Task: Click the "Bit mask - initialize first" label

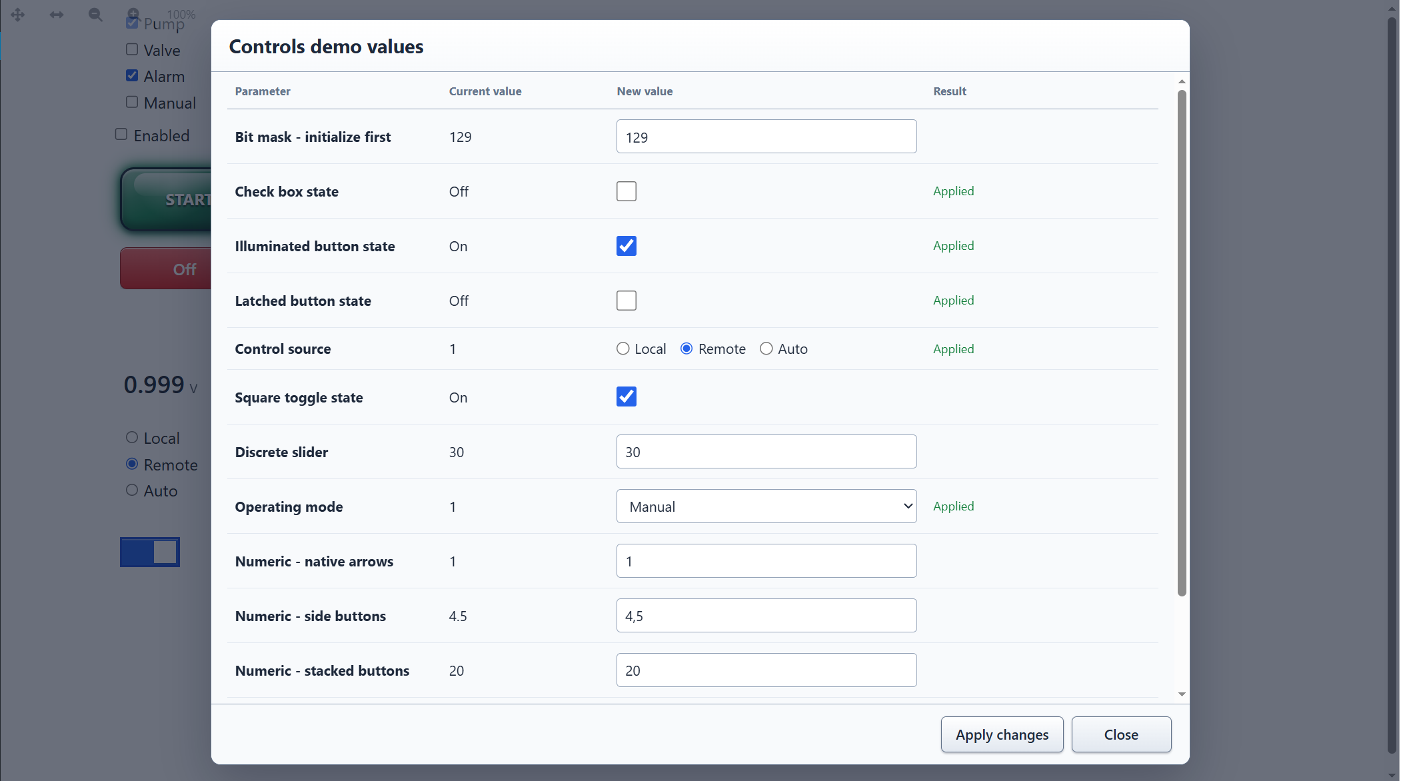Action: [x=313, y=137]
